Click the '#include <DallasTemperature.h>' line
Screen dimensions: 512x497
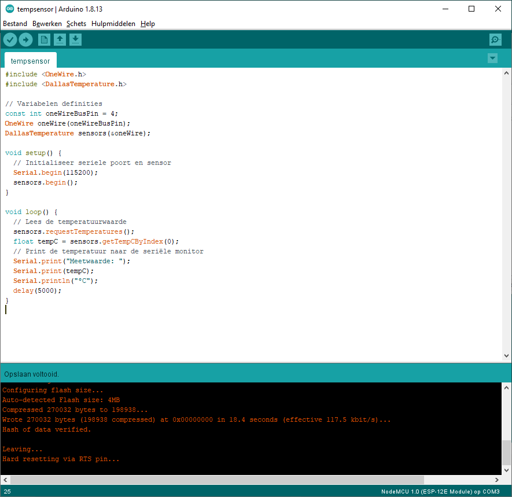coord(65,84)
